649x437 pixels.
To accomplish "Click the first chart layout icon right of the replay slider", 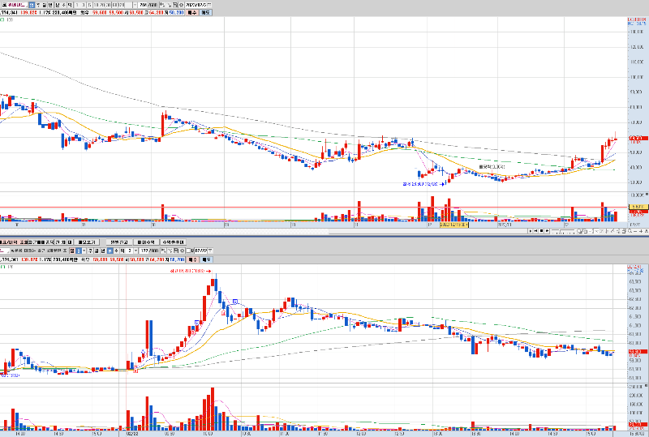I will pyautogui.click(x=579, y=231).
